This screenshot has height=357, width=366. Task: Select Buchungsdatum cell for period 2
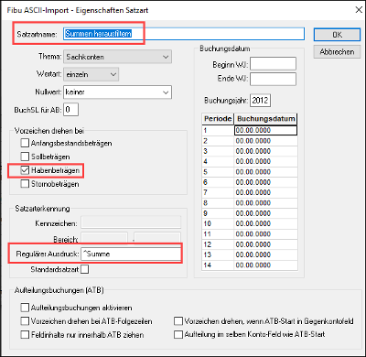coord(265,141)
